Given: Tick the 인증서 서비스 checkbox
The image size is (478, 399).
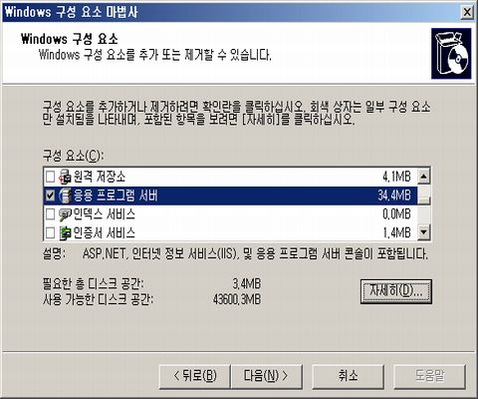Looking at the screenshot, I should pos(50,232).
